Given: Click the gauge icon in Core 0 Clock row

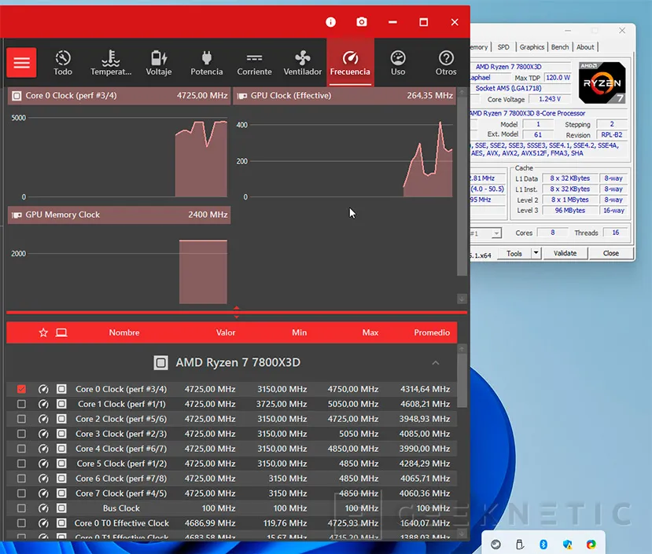Looking at the screenshot, I should pos(43,389).
